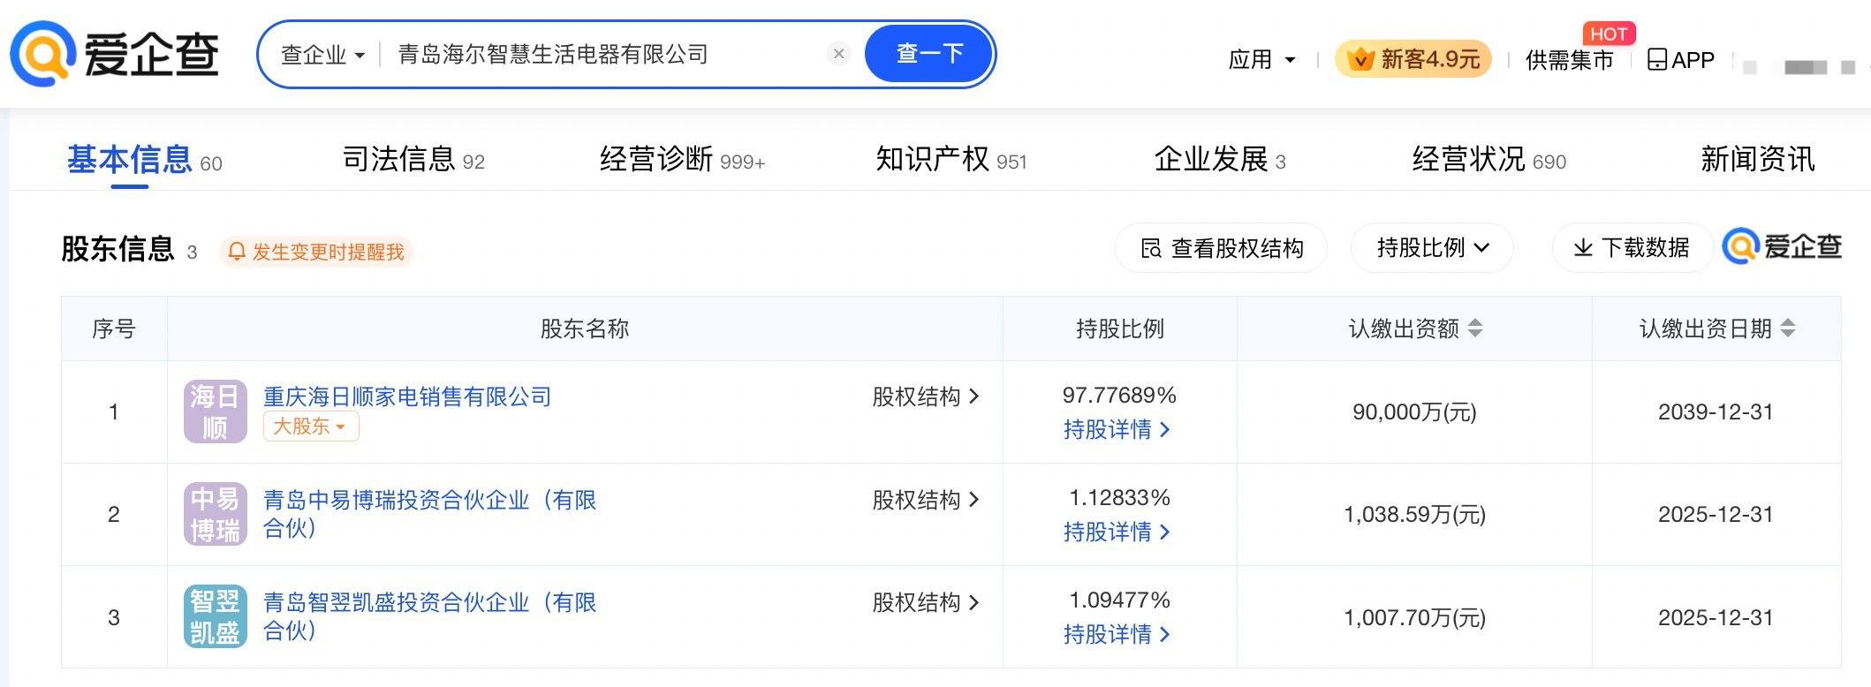Open the 查企业 search type dropdown
Screen dimensions: 1871x687
(322, 55)
